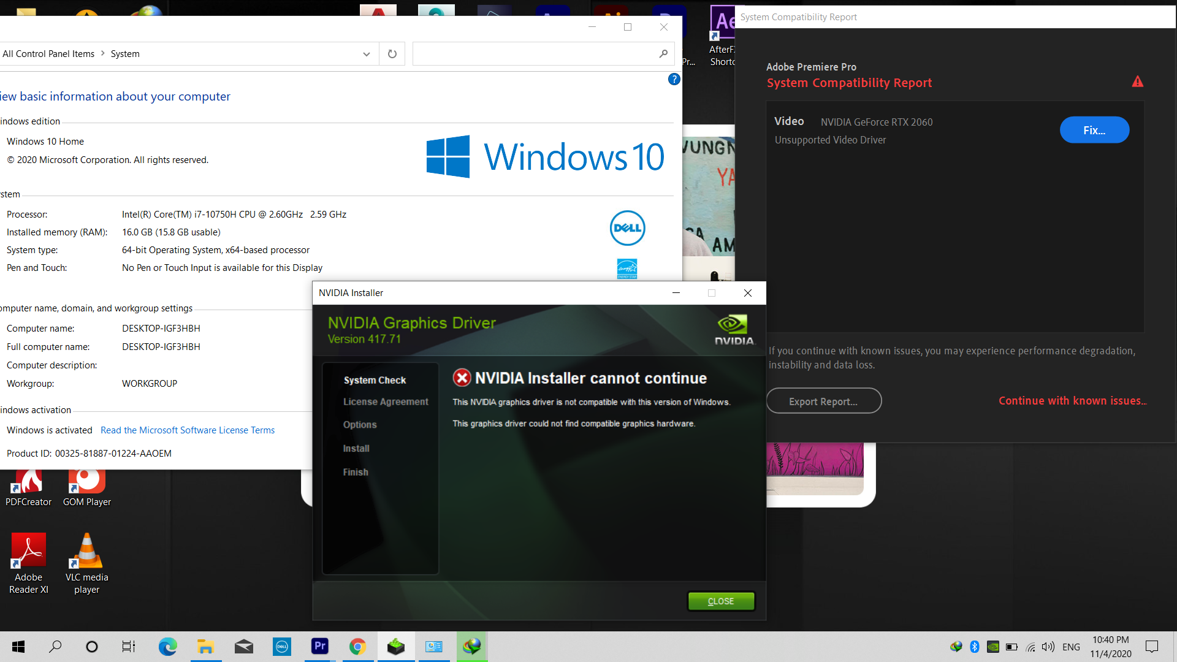Click the green CLOSE button in the NVIDIA Installer
Image resolution: width=1177 pixels, height=662 pixels.
(x=721, y=601)
